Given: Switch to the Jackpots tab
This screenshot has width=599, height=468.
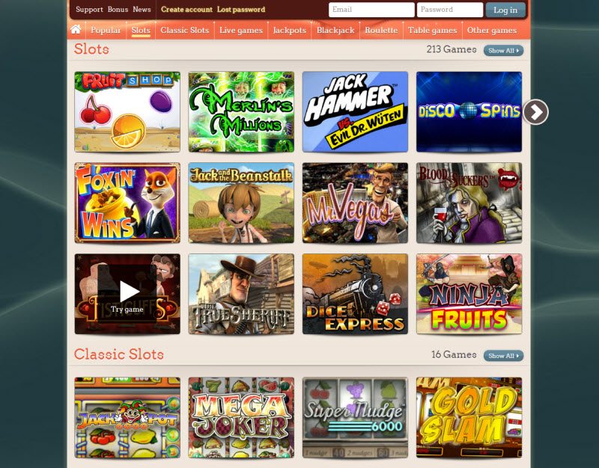Looking at the screenshot, I should point(289,30).
